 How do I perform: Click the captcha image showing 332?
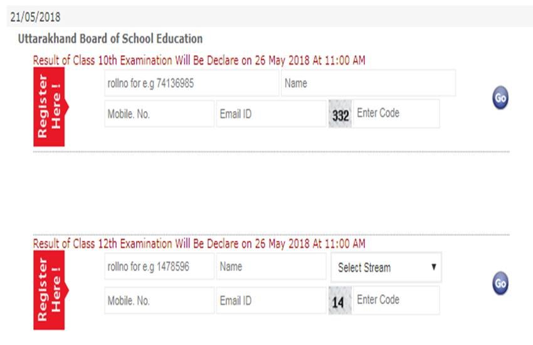click(340, 114)
